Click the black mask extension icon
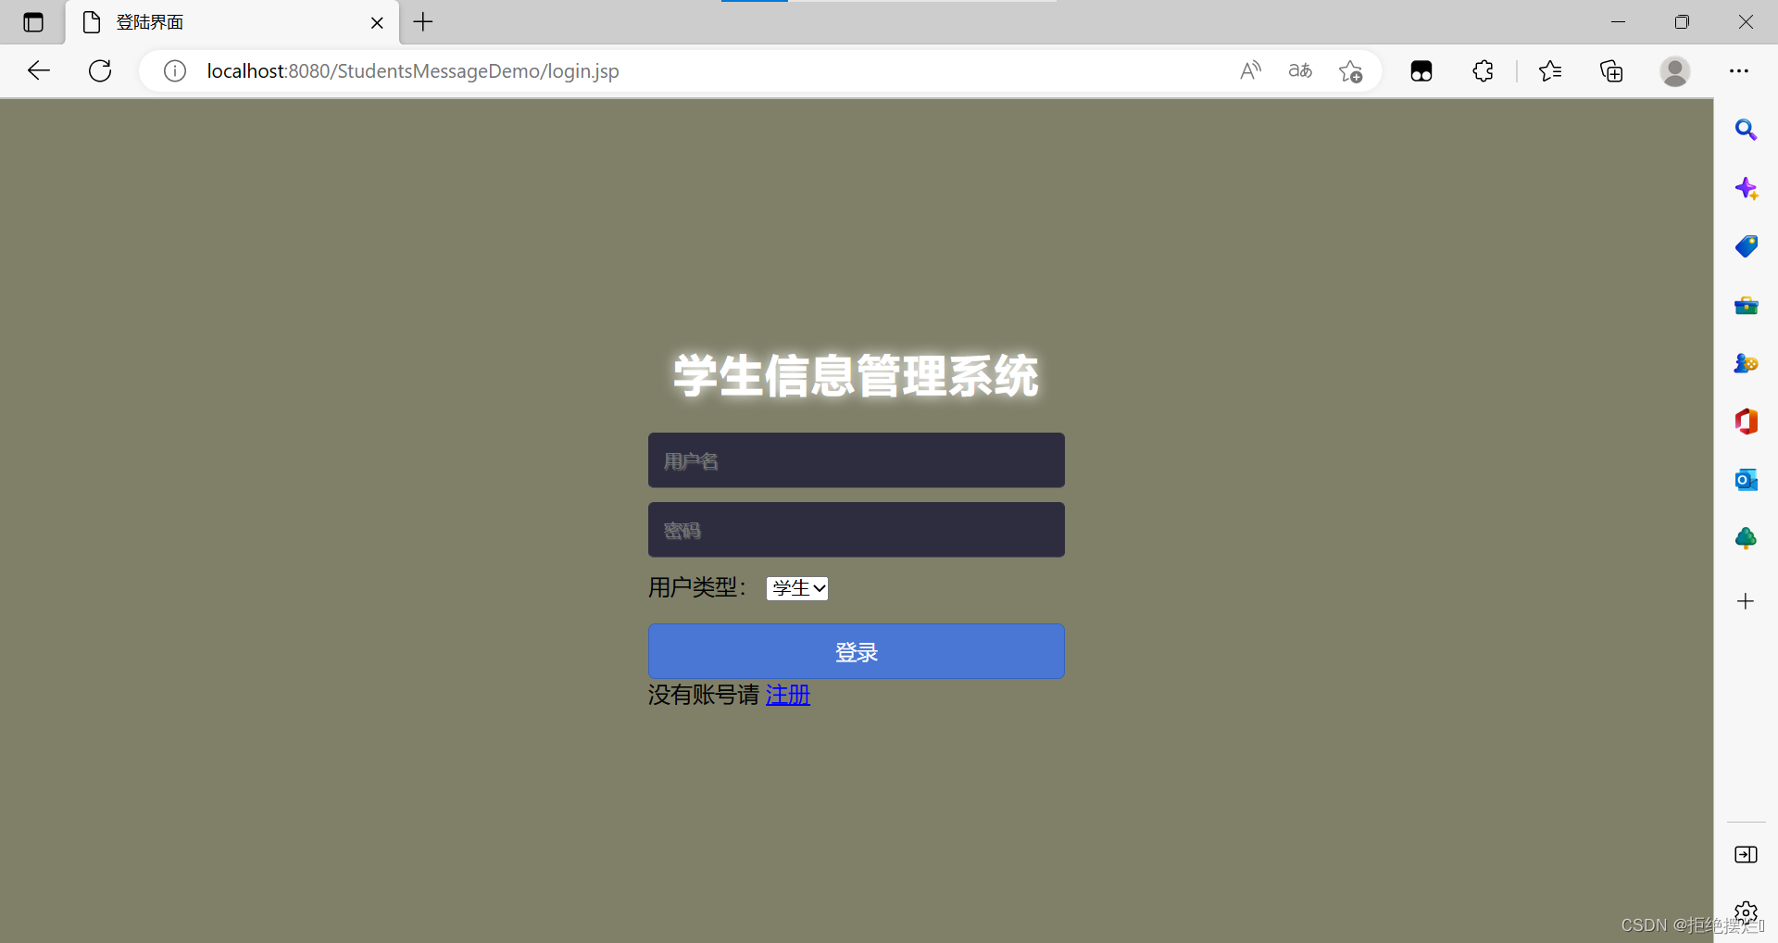The image size is (1778, 943). 1421,70
